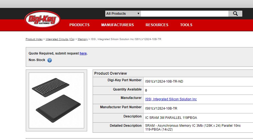Open the Memory breadcrumb link

[83, 39]
